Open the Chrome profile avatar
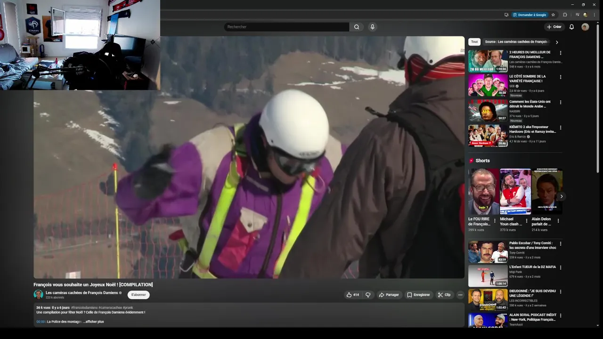This screenshot has width=603, height=339. [585, 15]
